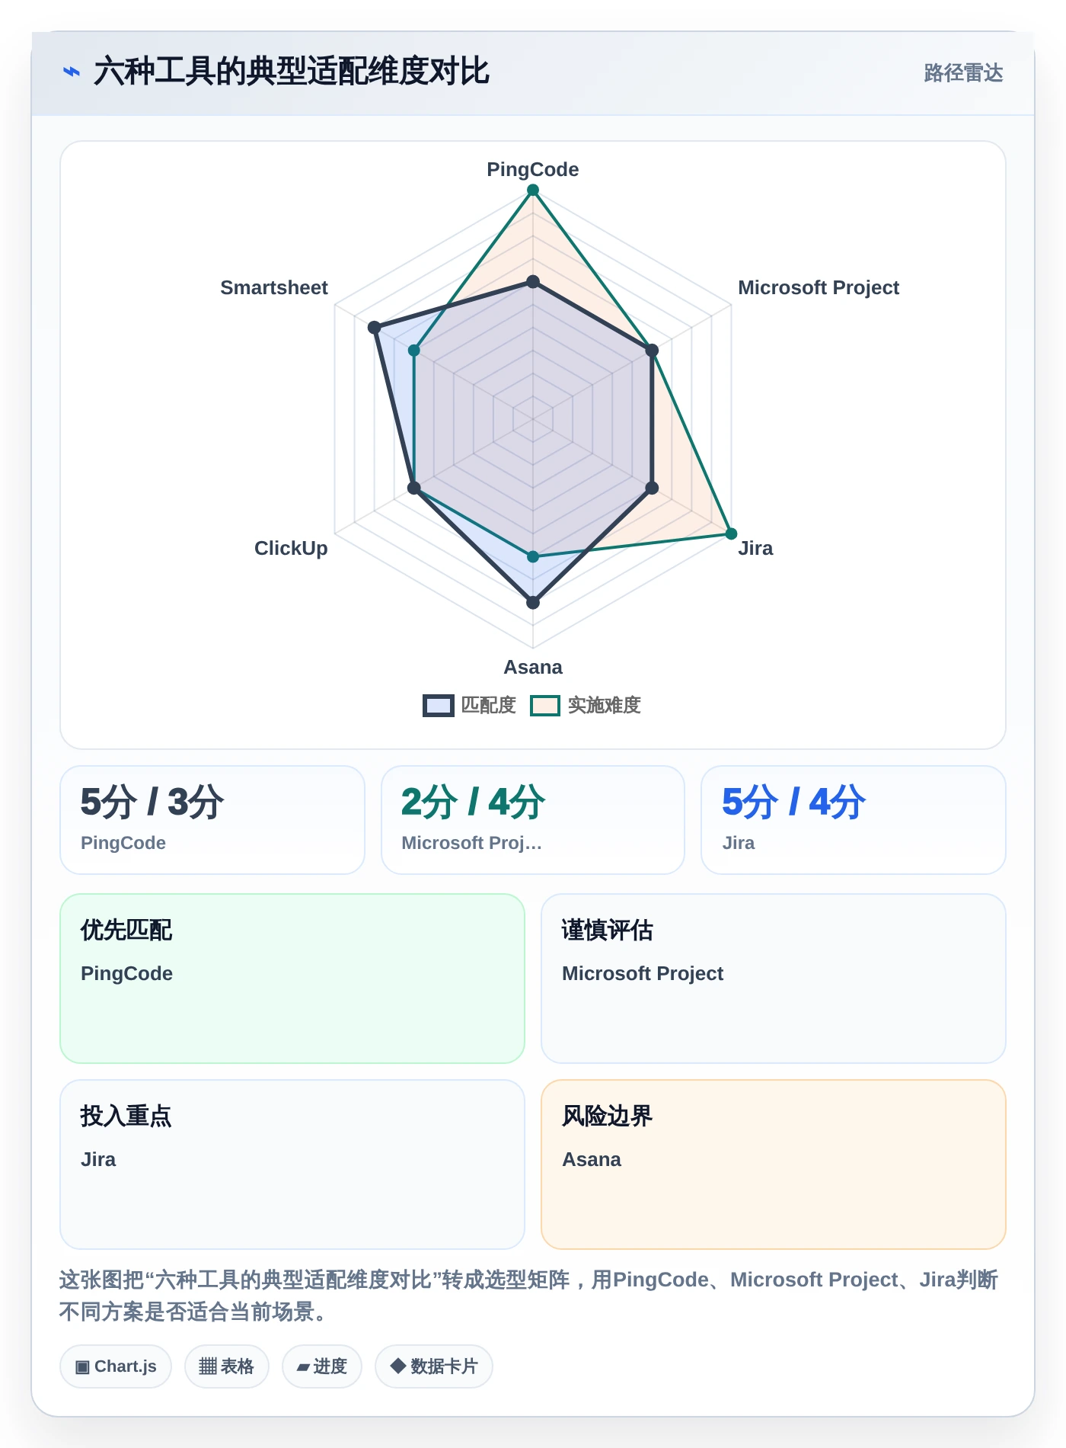Viewport: 1066px width, 1448px height.
Task: Click the blue lightning icon beside title
Action: click(x=72, y=72)
